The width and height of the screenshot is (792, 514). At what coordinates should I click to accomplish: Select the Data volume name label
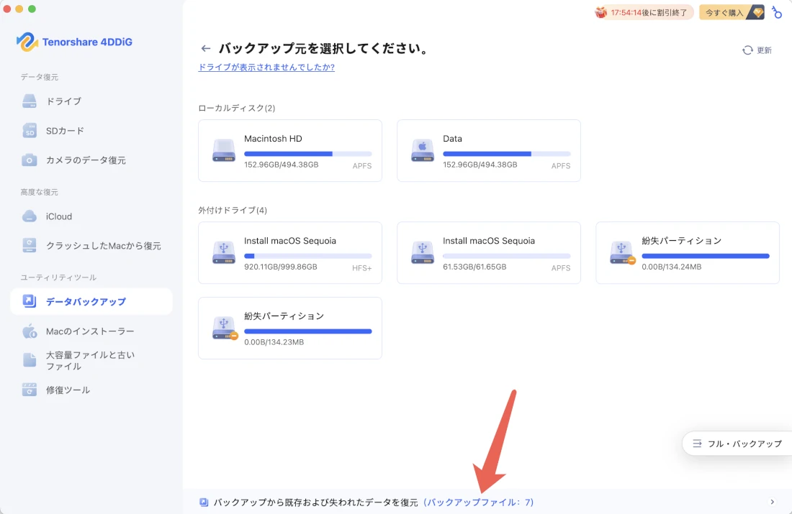tap(452, 139)
